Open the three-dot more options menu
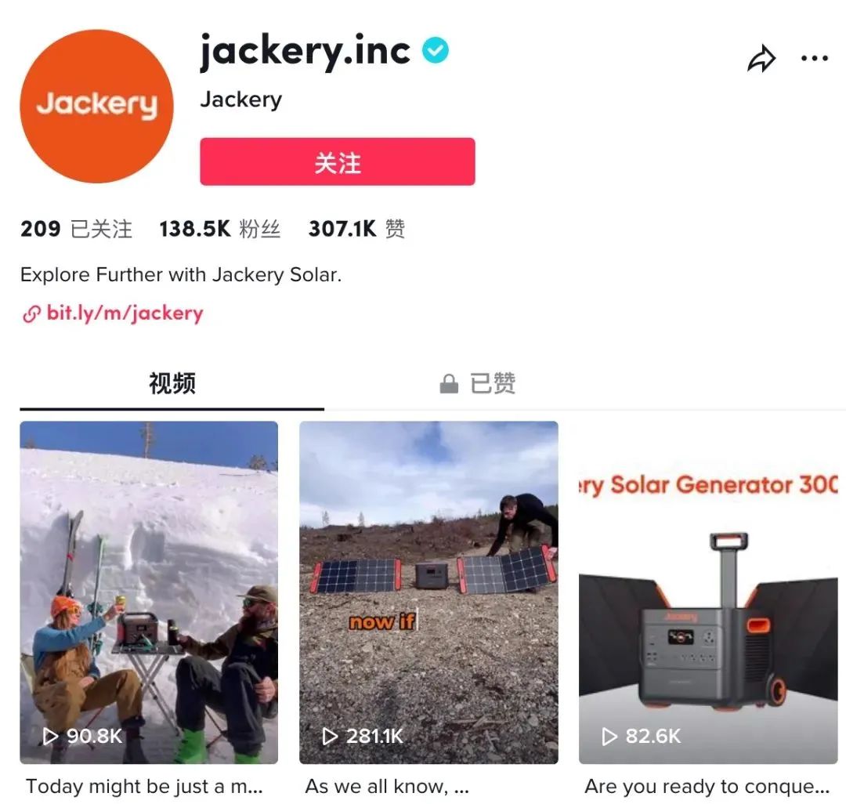The height and width of the screenshot is (804, 846). (x=814, y=58)
